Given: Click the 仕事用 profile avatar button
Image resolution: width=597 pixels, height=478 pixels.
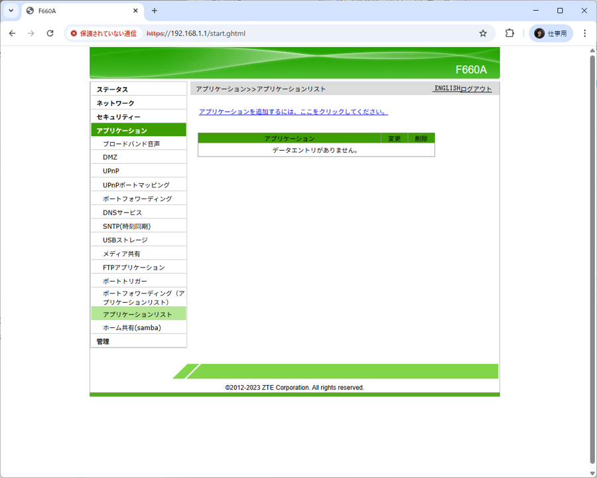Looking at the screenshot, I should [551, 33].
